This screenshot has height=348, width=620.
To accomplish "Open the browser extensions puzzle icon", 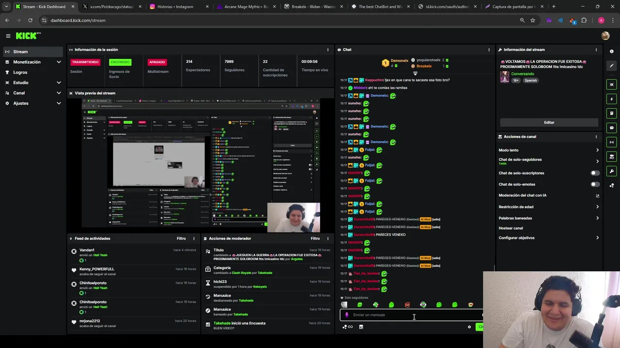I will click(584, 20).
